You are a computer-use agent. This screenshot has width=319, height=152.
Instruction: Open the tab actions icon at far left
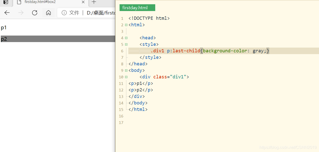click(6, 2)
